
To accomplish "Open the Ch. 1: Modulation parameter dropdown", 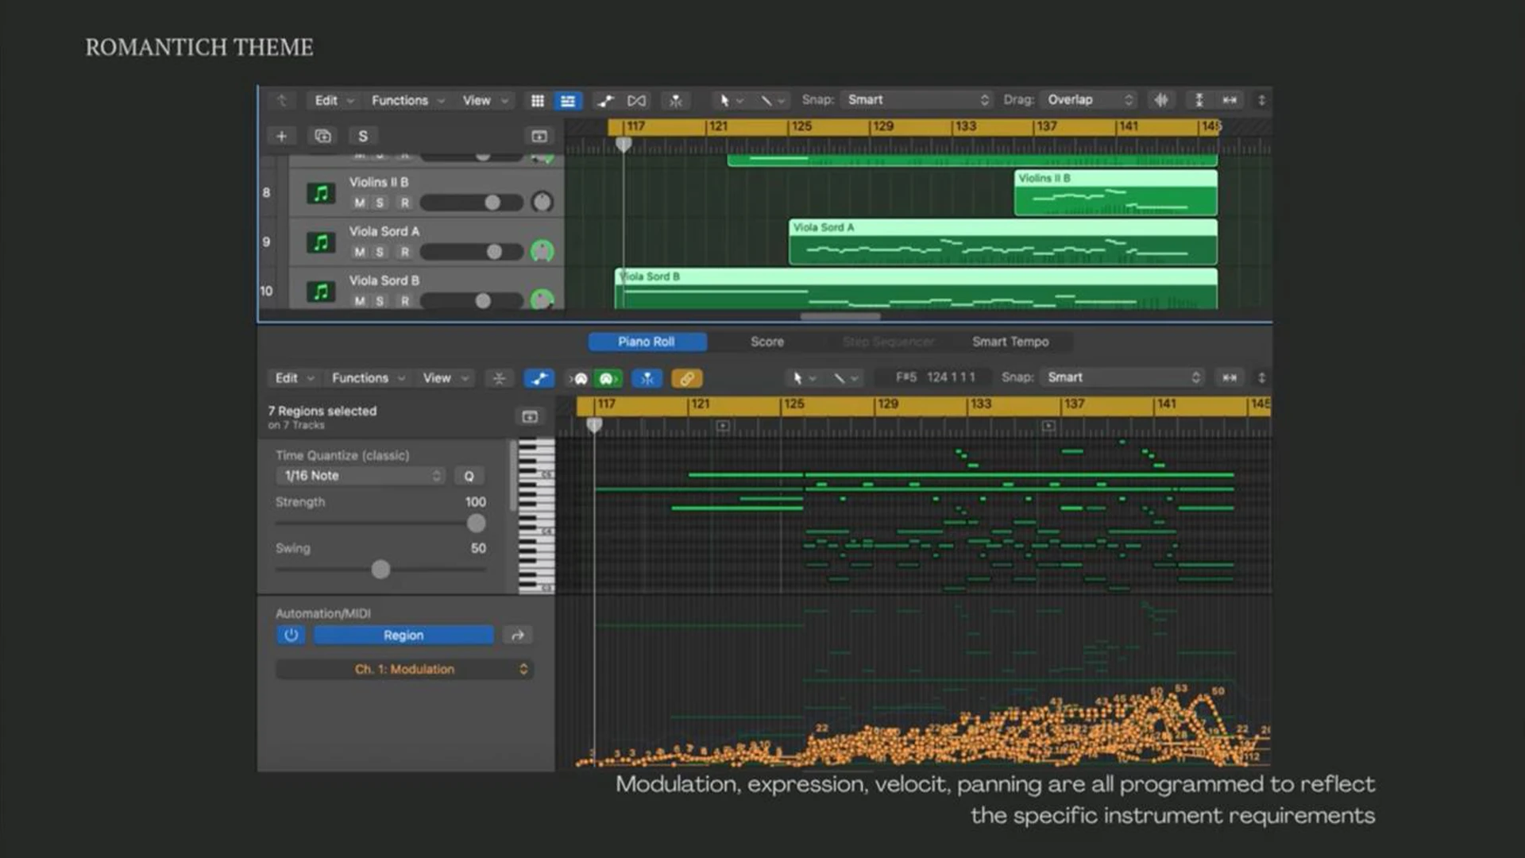I will pyautogui.click(x=404, y=670).
